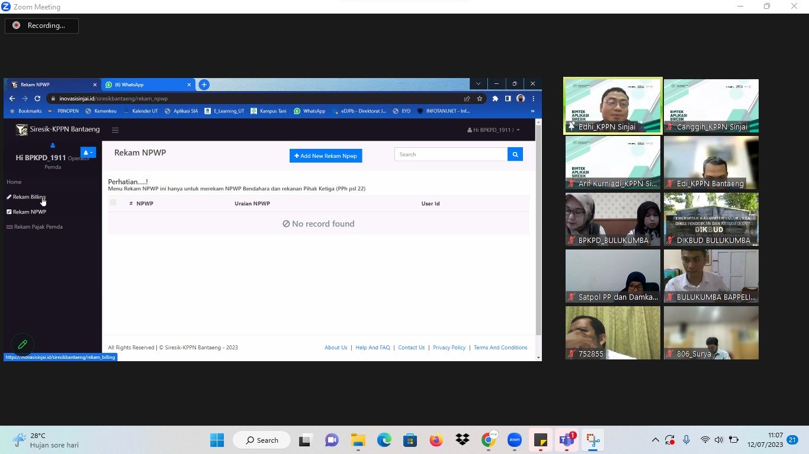Viewport: 809px width, 454px height.
Task: Click the green Zoom annotate pencil icon
Action: 23,344
